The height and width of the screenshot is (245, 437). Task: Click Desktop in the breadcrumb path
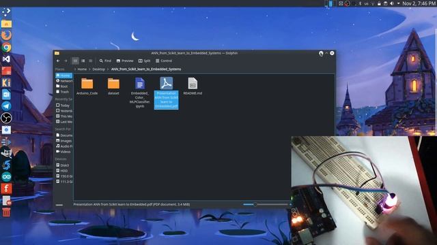(x=98, y=69)
